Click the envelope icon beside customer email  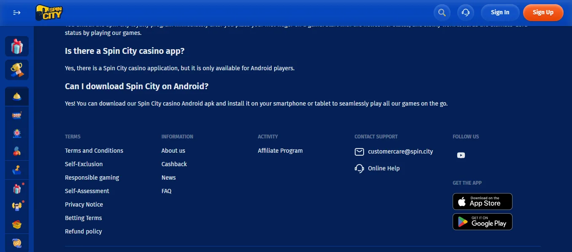[x=359, y=151]
